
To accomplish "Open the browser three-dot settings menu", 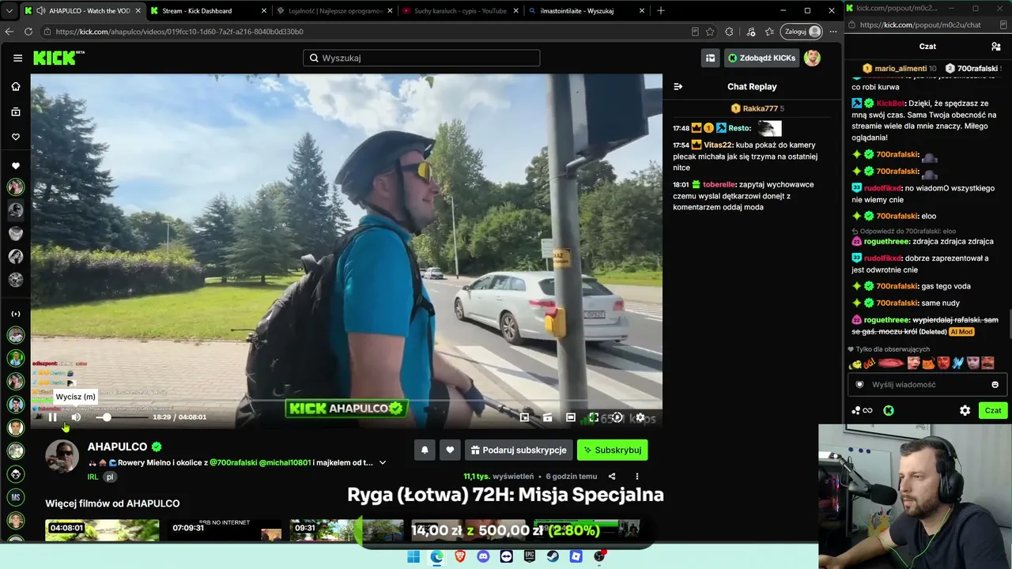I will coord(832,32).
